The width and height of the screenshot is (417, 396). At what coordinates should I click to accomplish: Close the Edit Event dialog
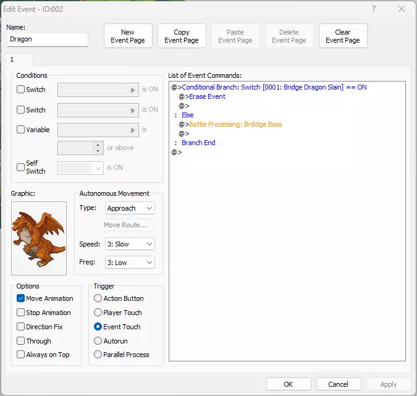(x=402, y=9)
